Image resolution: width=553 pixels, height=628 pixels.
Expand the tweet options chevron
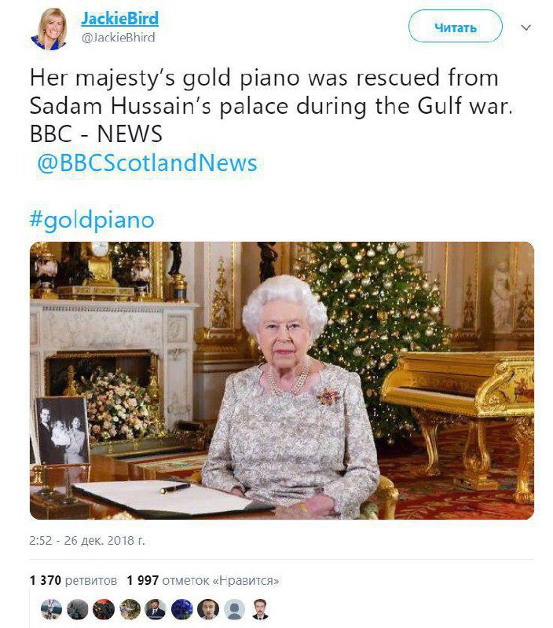526,27
